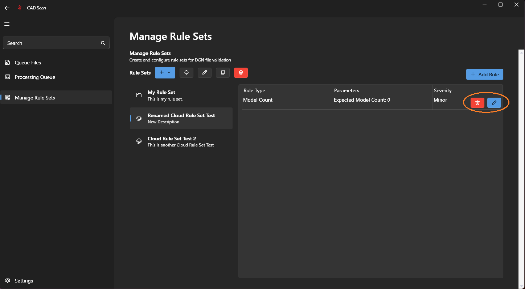Edit the Model Count rule

[494, 103]
